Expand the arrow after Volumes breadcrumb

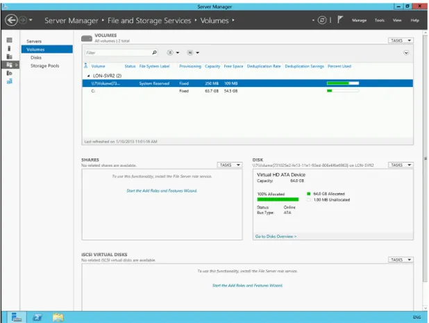pyautogui.click(x=233, y=20)
